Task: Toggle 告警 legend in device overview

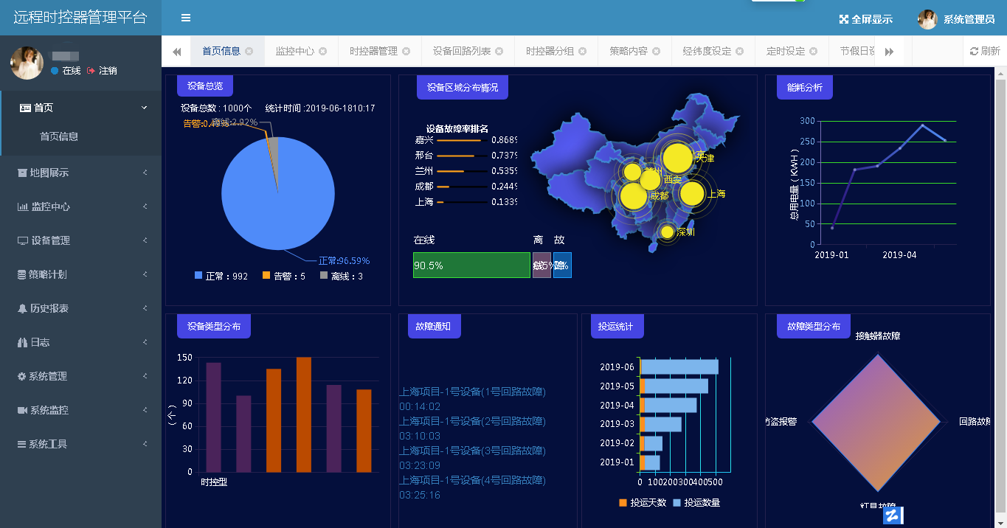Action: click(x=266, y=276)
